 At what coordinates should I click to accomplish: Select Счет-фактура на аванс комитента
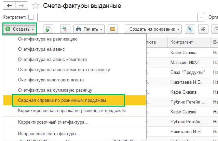point(74,60)
